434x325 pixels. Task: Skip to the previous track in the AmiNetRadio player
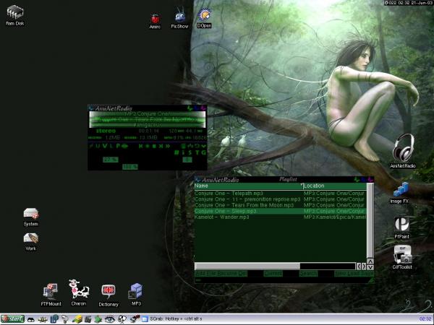[x=140, y=146]
